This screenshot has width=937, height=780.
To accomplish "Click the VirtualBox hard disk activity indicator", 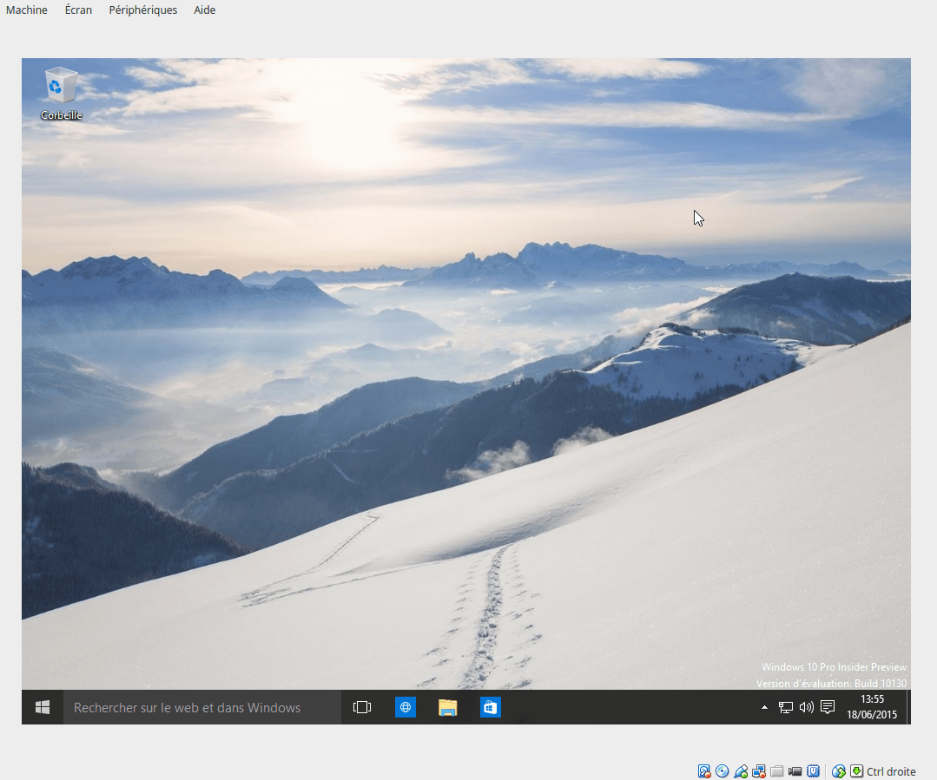I will [x=704, y=771].
